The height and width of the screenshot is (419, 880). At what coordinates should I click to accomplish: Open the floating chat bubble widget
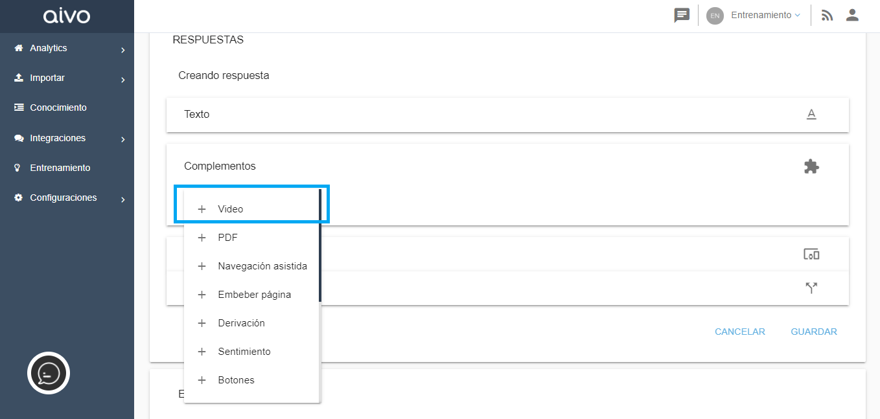point(49,373)
